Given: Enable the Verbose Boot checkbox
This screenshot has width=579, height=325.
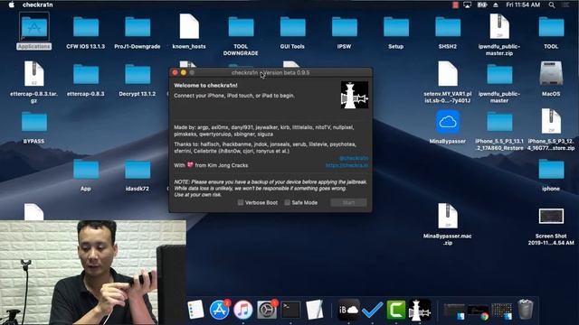Looking at the screenshot, I should coord(241,202).
